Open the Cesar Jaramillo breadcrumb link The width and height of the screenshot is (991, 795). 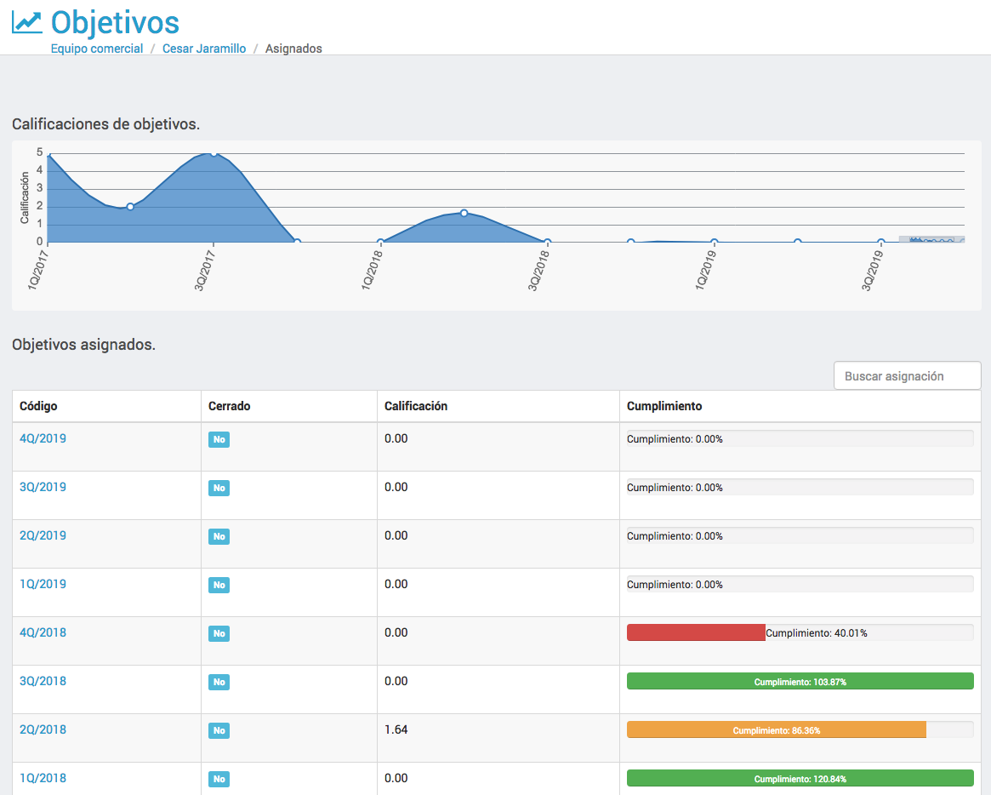tap(204, 49)
